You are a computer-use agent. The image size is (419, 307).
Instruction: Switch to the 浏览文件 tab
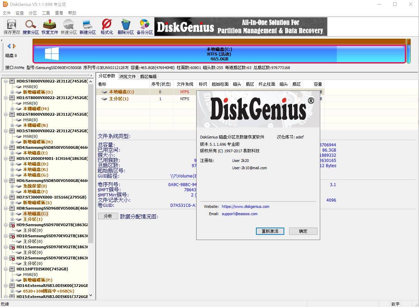(127, 76)
